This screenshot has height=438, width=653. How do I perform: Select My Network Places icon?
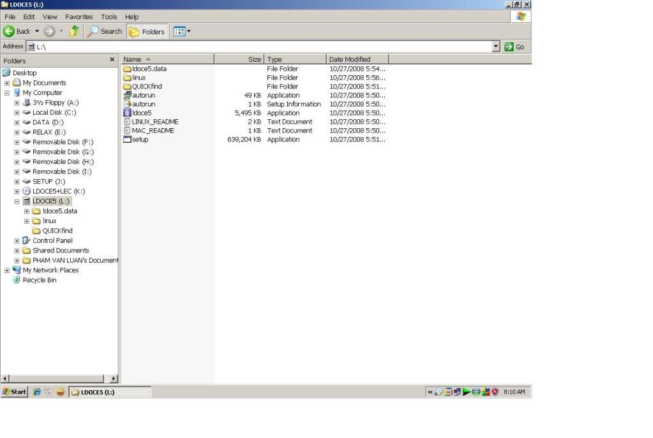click(x=17, y=270)
